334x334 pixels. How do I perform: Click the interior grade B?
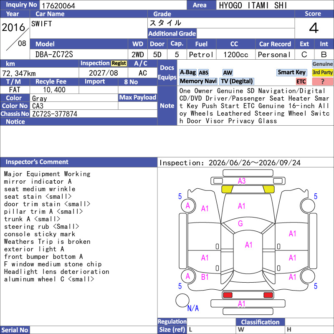(324, 55)
